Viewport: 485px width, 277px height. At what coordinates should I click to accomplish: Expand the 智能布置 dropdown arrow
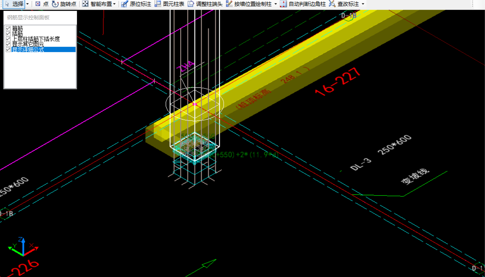point(114,4)
